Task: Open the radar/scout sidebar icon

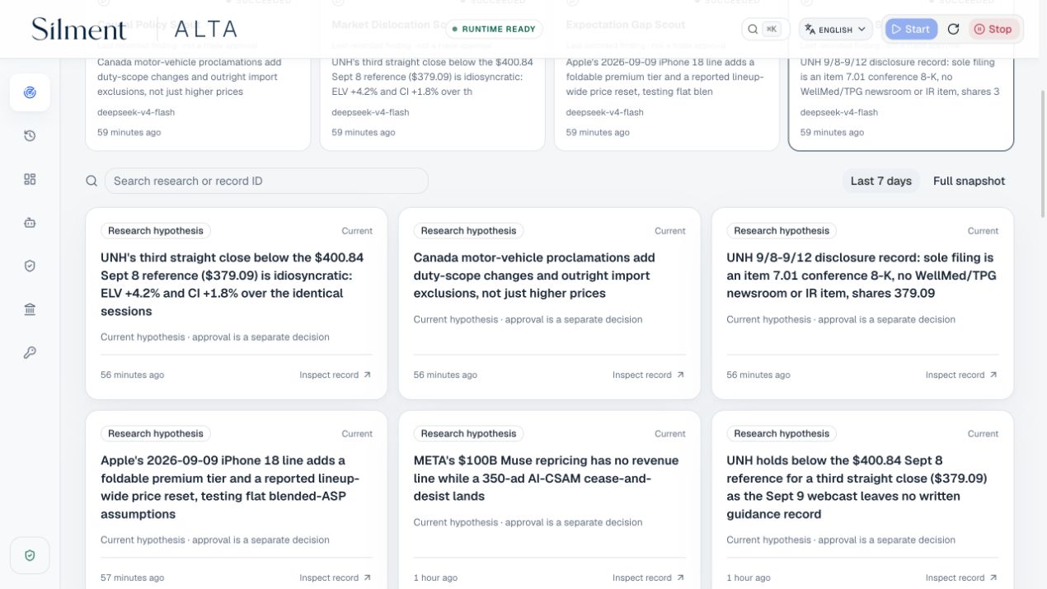Action: (30, 92)
